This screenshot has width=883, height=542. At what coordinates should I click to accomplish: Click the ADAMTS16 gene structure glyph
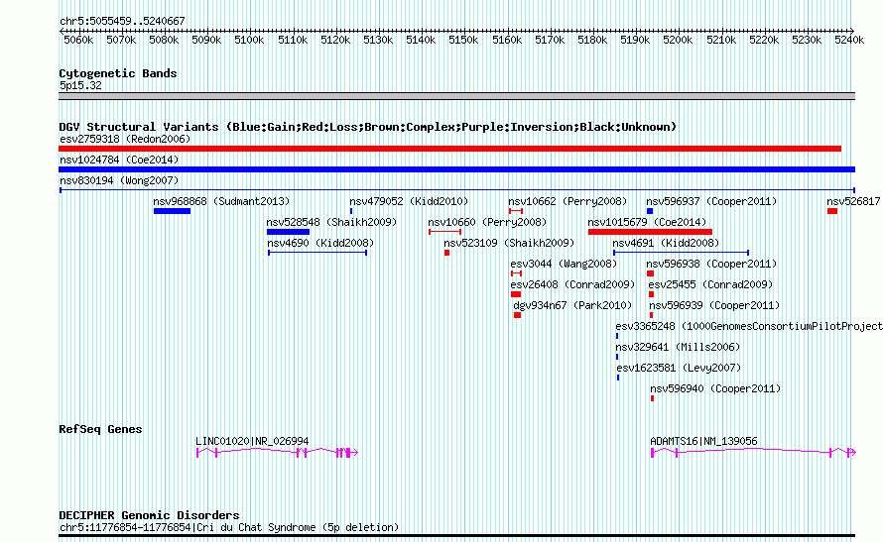pyautogui.click(x=753, y=453)
